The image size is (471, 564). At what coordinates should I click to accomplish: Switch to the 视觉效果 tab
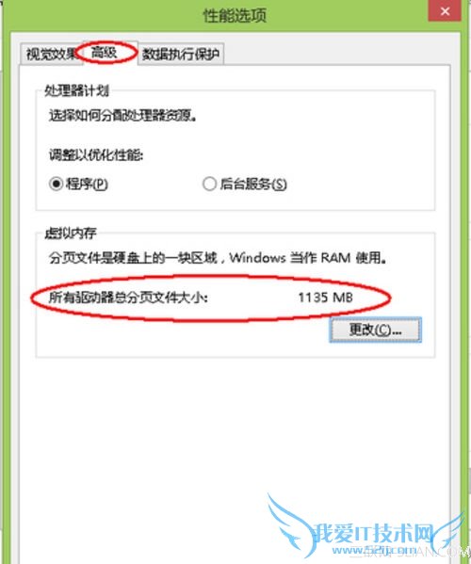50,55
